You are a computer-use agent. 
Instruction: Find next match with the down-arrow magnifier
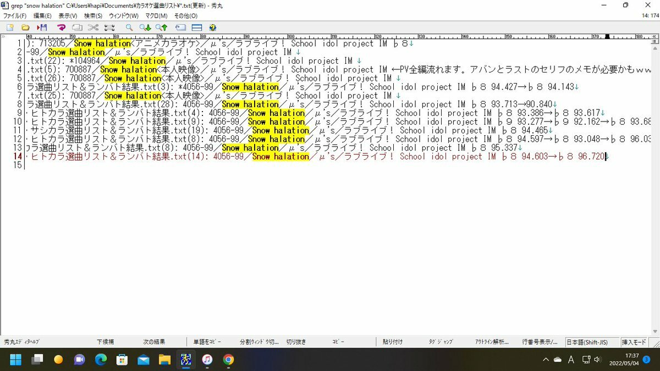(145, 27)
